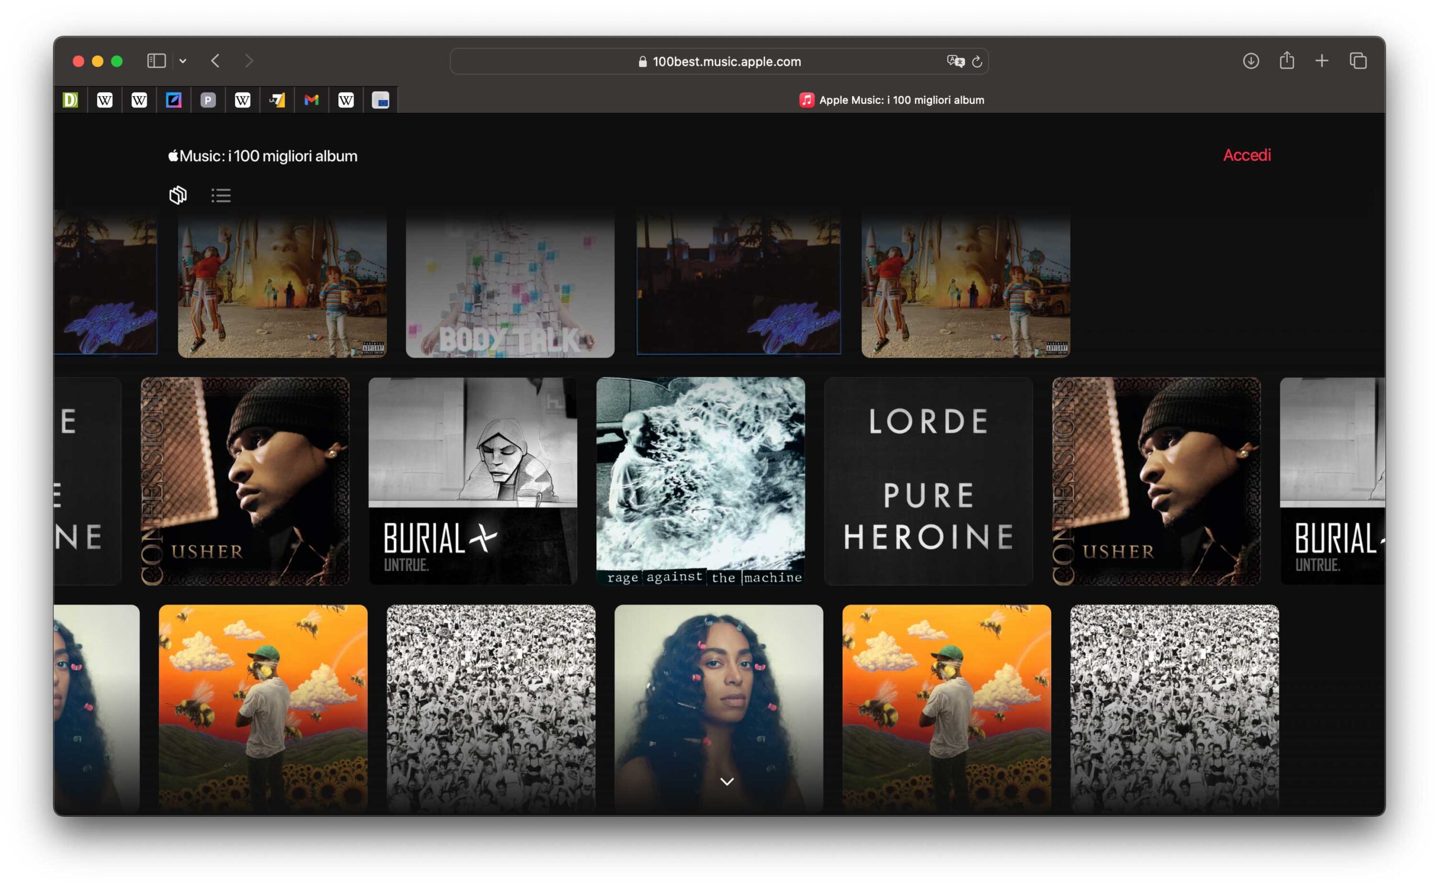Open the grey P pinned tab
Image resolution: width=1439 pixels, height=887 pixels.
coord(208,101)
